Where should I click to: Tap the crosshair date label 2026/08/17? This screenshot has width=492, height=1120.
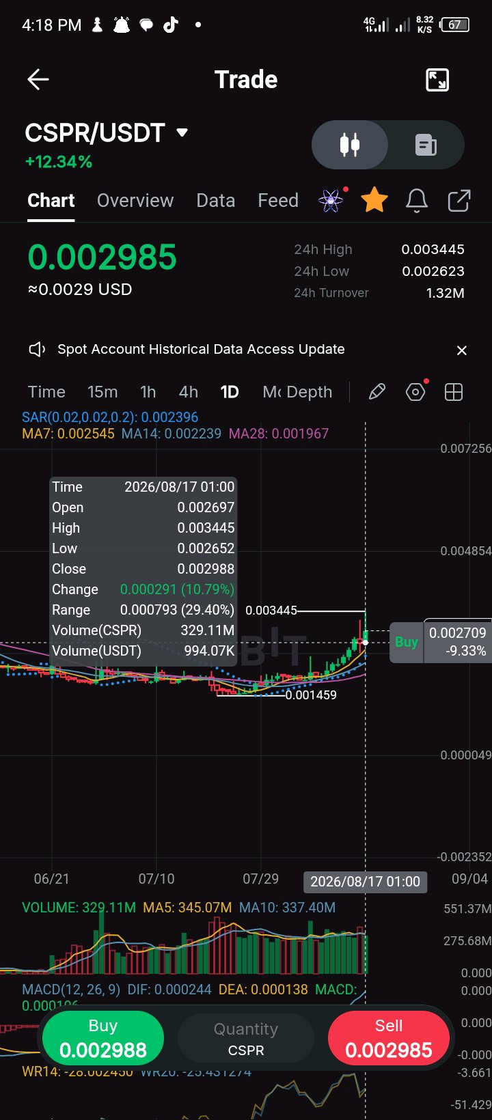coord(365,882)
